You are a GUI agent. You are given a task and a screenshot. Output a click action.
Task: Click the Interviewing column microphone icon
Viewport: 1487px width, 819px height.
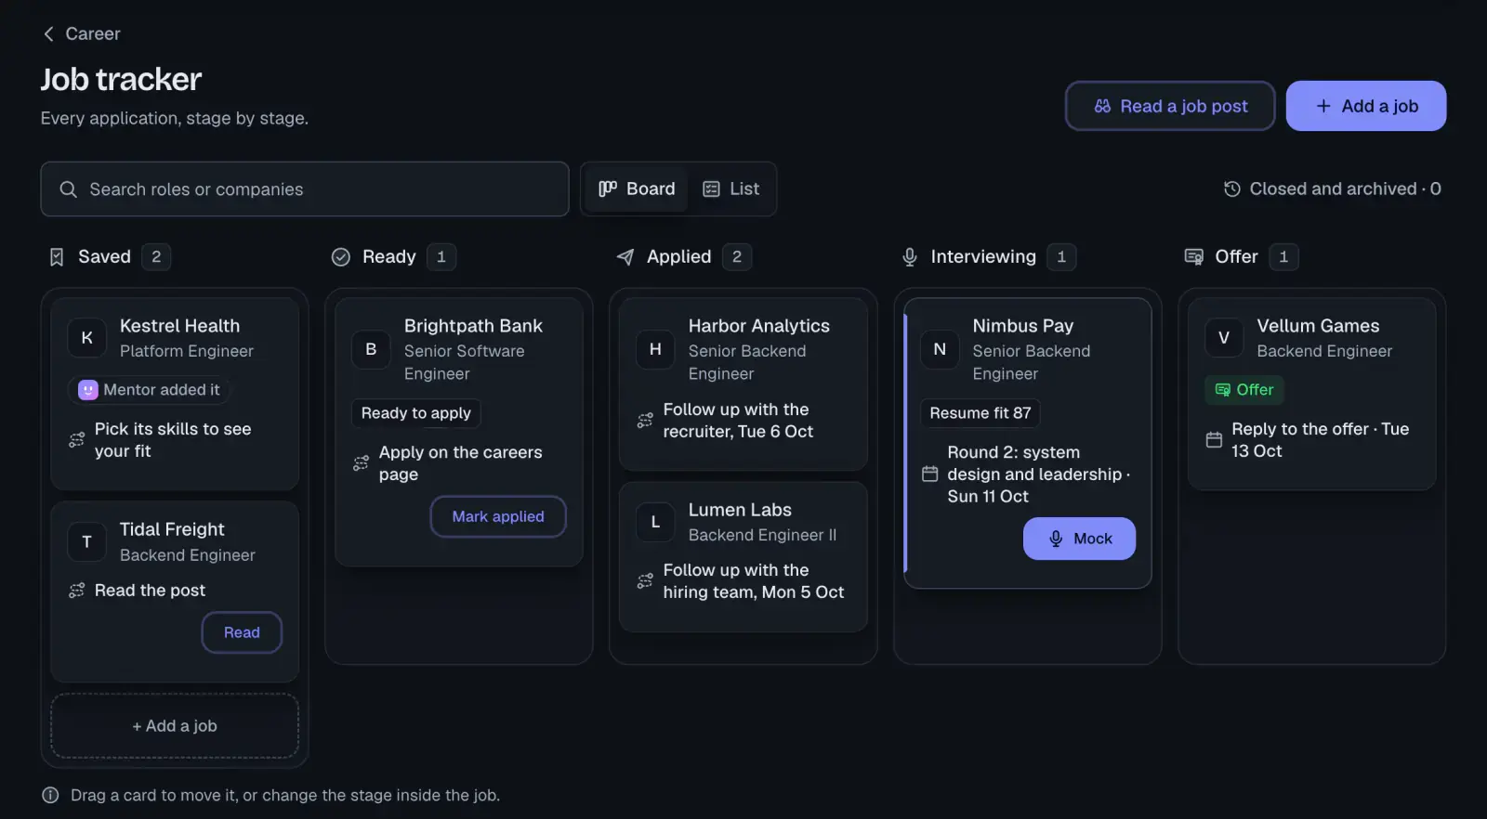point(910,257)
